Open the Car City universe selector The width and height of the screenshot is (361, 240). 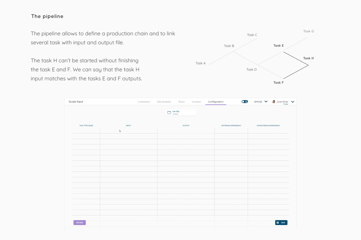180,113
